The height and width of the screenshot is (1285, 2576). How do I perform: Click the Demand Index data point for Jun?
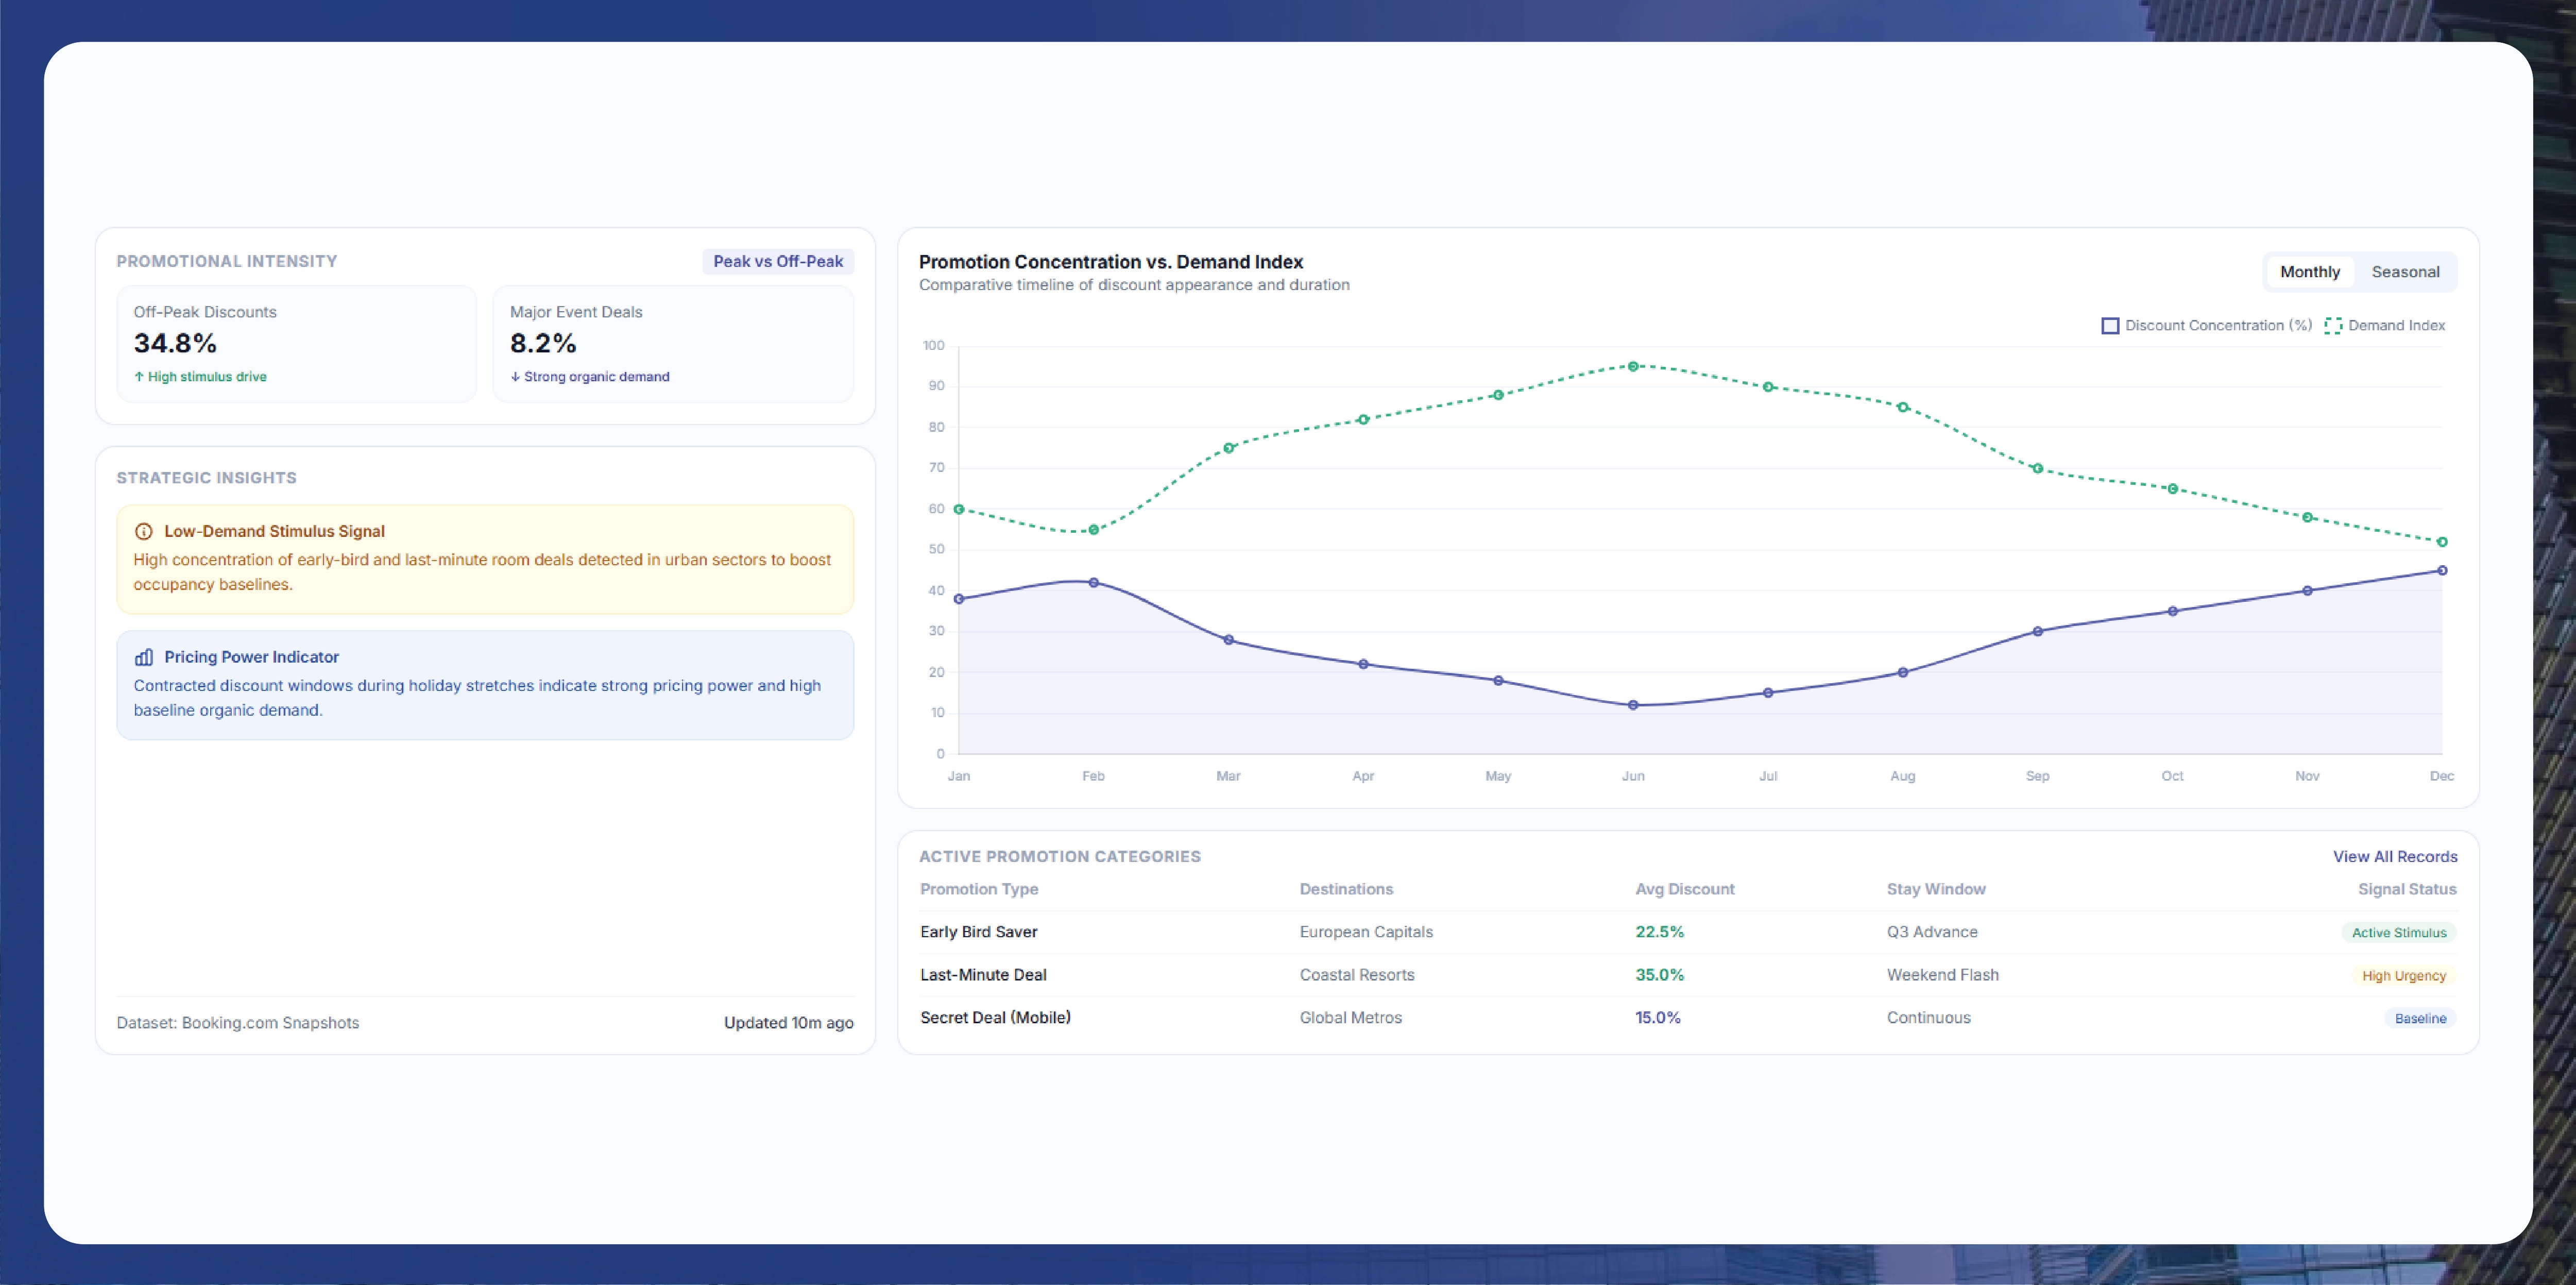point(1633,367)
